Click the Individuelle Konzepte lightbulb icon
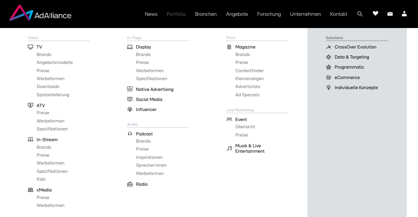Image resolution: width=418 pixels, height=217 pixels. click(x=328, y=87)
